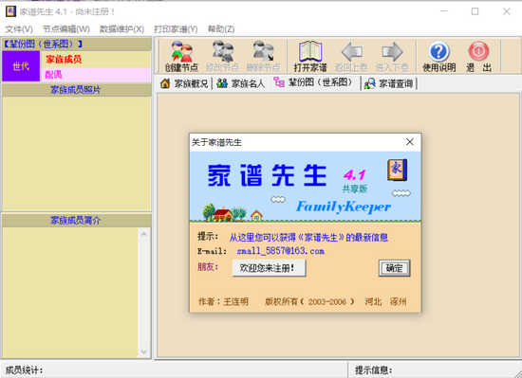Viewport: 522px width, 378px height.
Task: Open genealogy with the 打开家谱 book icon
Action: coord(310,51)
